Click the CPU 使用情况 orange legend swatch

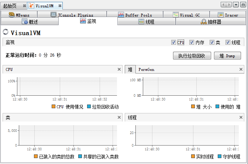tap(54, 106)
